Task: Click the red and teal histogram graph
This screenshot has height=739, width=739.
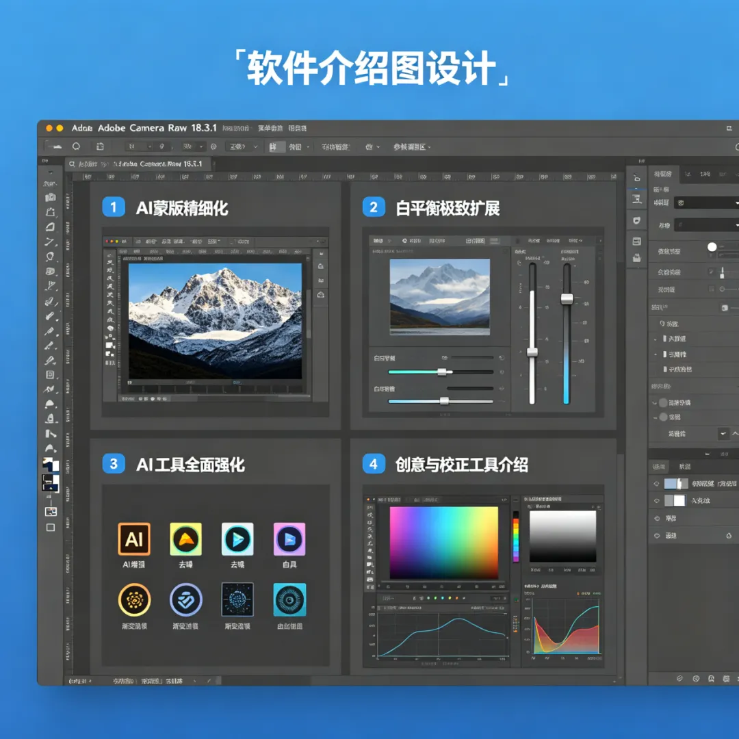Action: [x=566, y=626]
